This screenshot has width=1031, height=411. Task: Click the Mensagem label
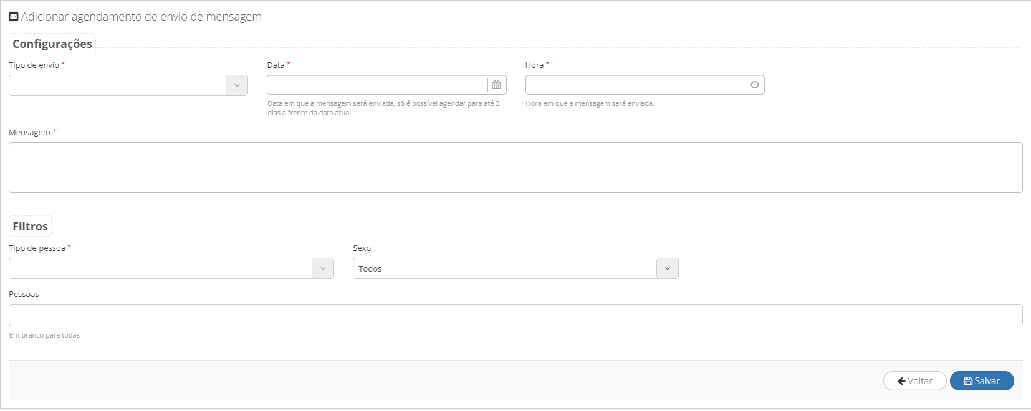pyautogui.click(x=29, y=132)
